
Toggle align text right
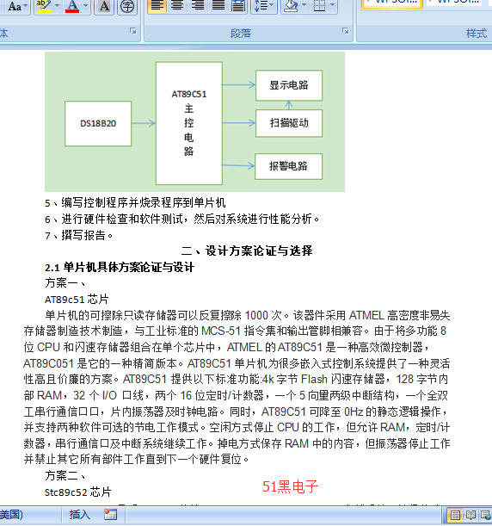[x=198, y=6]
